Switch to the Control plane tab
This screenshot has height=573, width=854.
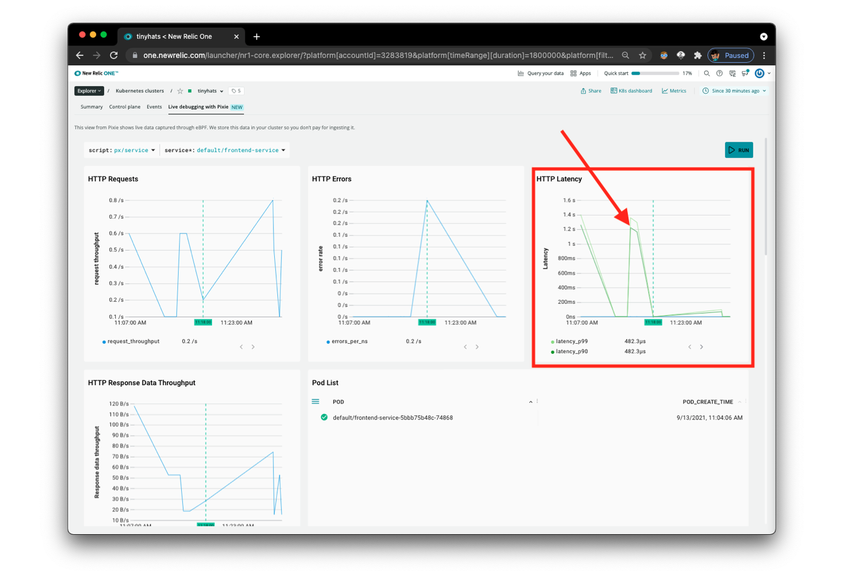(124, 107)
